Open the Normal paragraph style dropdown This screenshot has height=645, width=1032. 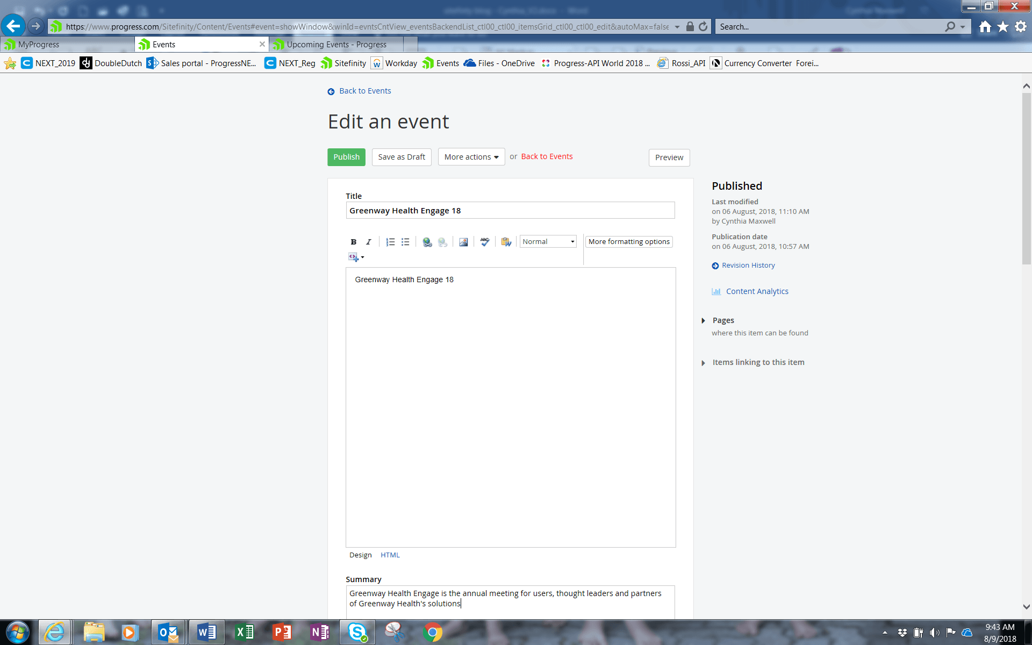548,242
